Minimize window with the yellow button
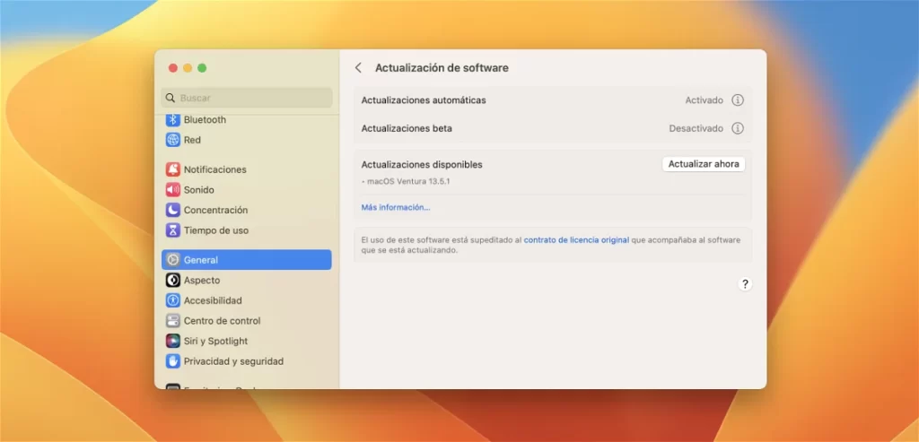The height and width of the screenshot is (442, 919). [x=188, y=68]
